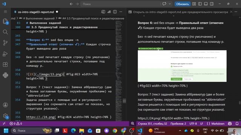This screenshot has width=241, height=135.
Task: Go forward in navigation history
Action: coord(77,4)
